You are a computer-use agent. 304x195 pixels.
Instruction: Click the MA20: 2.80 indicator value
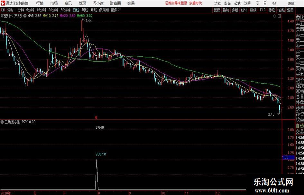68,16
